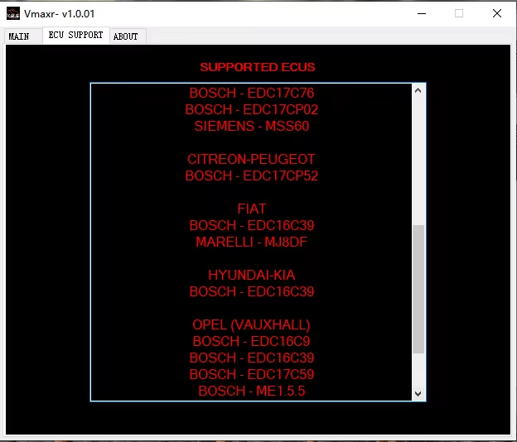Select the BOSCH - ME1.5.5 entry
Screen dimensions: 517x442
pos(252,391)
